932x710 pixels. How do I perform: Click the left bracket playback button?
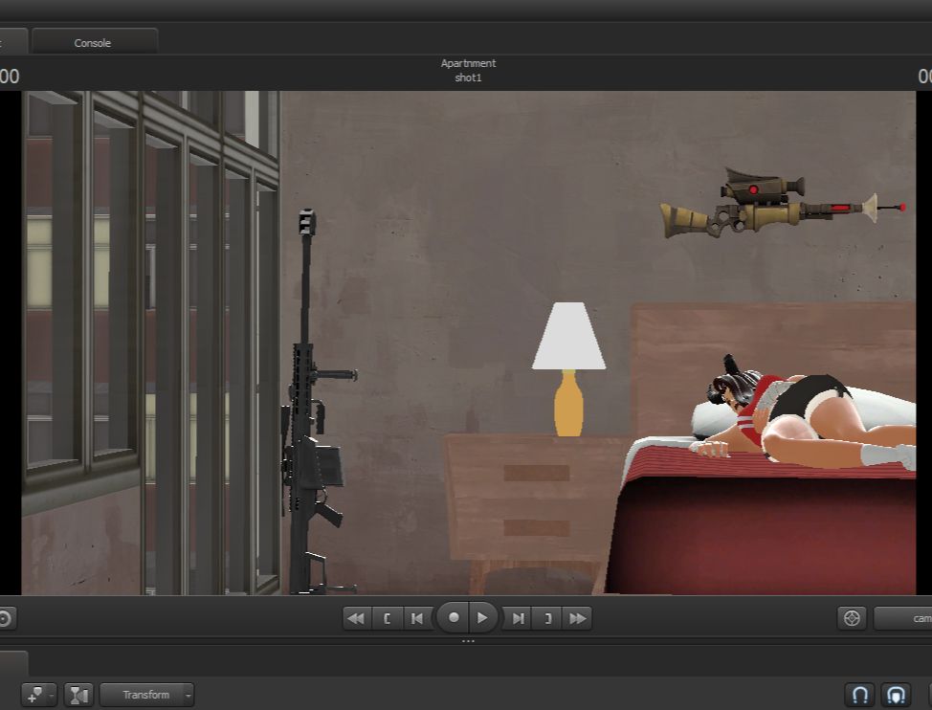[x=387, y=618]
